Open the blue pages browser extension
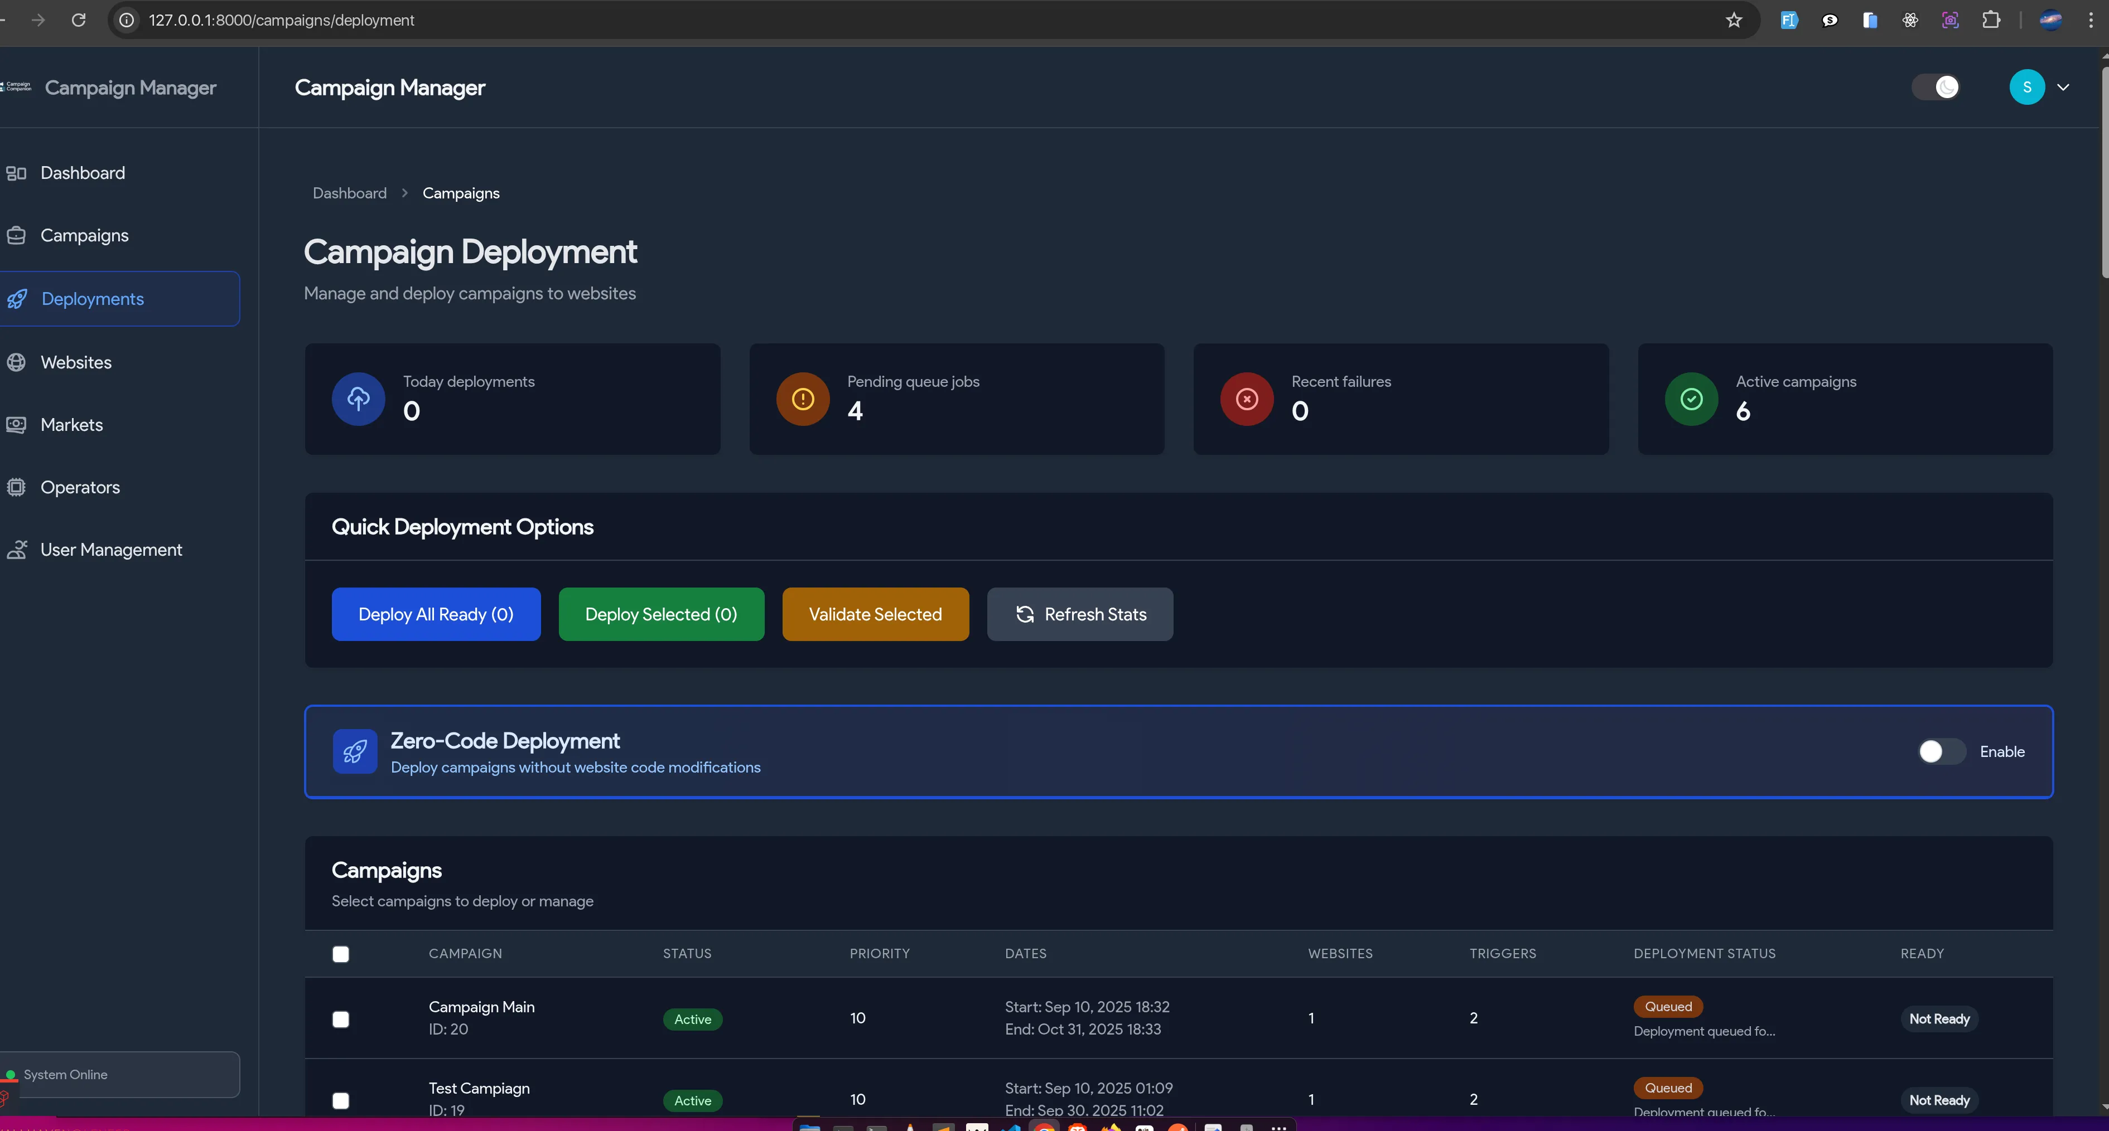The height and width of the screenshot is (1131, 2109). 1870,20
